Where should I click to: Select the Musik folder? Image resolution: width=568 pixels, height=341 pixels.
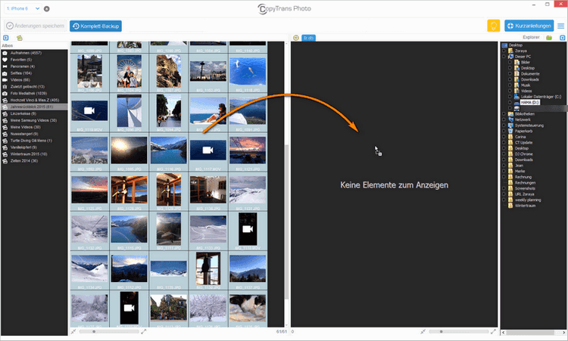coord(526,85)
